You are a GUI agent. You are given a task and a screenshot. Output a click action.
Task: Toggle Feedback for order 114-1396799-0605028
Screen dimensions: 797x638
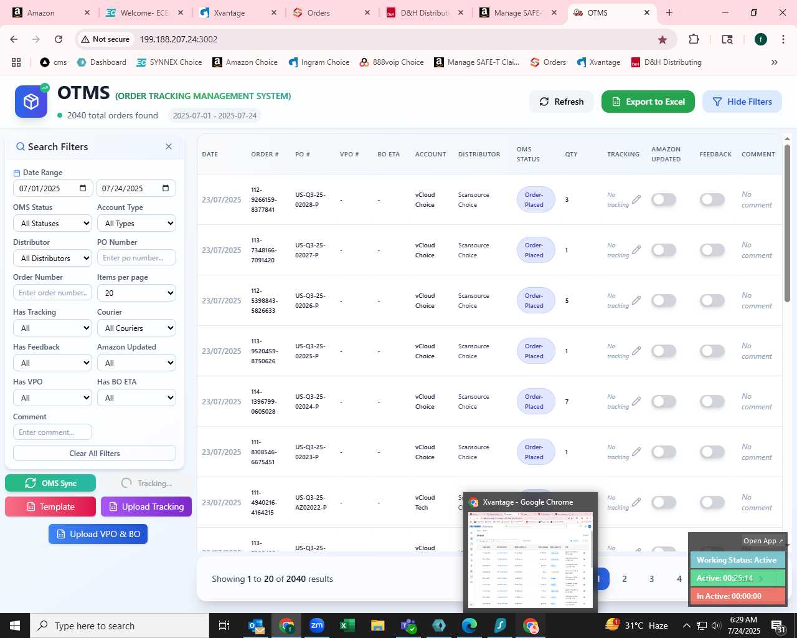tap(712, 401)
